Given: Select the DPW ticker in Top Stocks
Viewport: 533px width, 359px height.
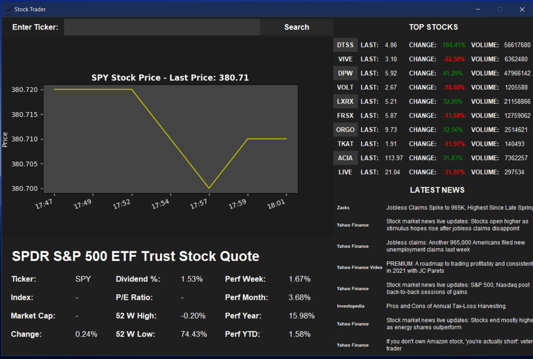Looking at the screenshot, I should [x=345, y=73].
